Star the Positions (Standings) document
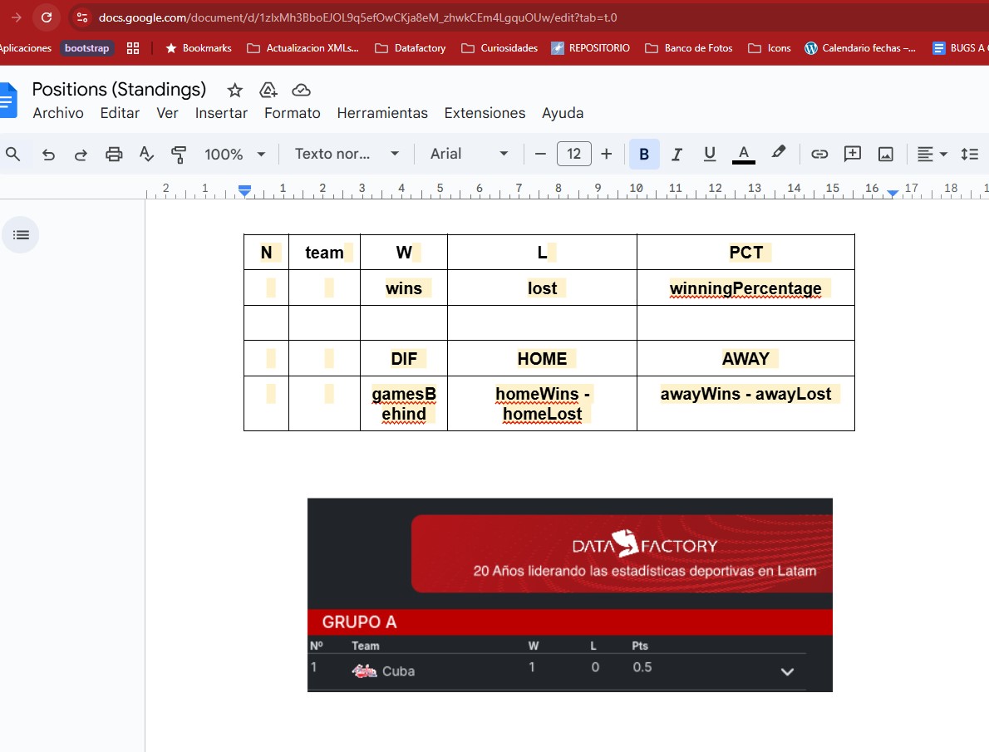Screen dimensions: 989x752 (x=235, y=90)
